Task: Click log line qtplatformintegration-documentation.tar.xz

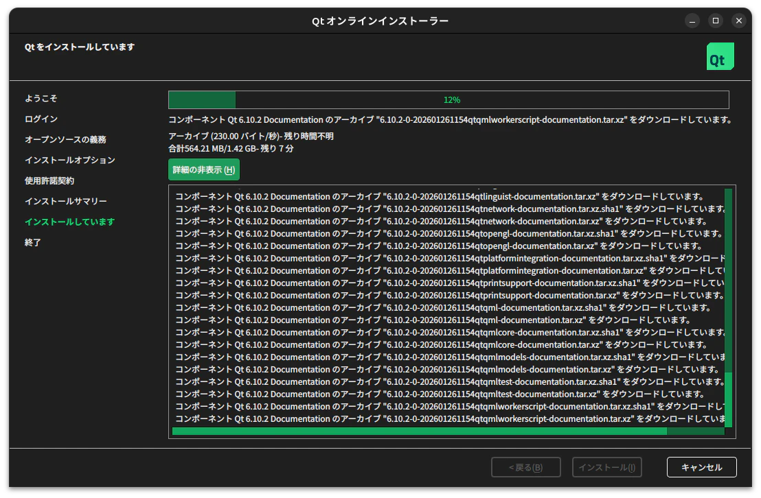Action: click(450, 270)
